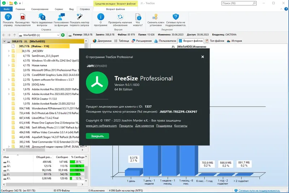This screenshot has width=289, height=193.
Task: Click the horizontal scrollbar under the folder tree
Action: point(25,150)
